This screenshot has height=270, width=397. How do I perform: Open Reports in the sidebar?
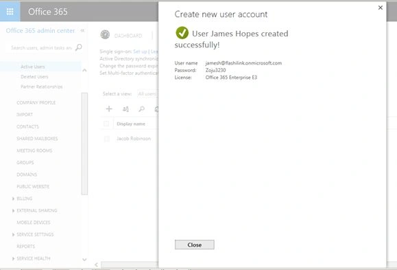(26, 247)
